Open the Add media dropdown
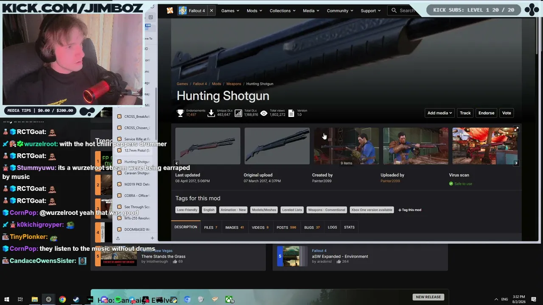Screen dimensions: 543x305 439,113
